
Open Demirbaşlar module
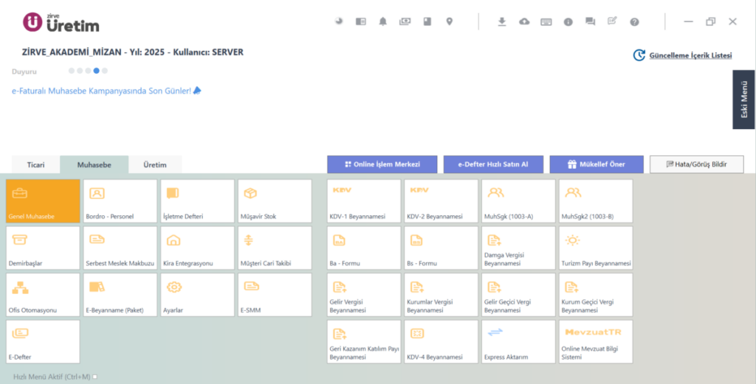click(x=43, y=248)
